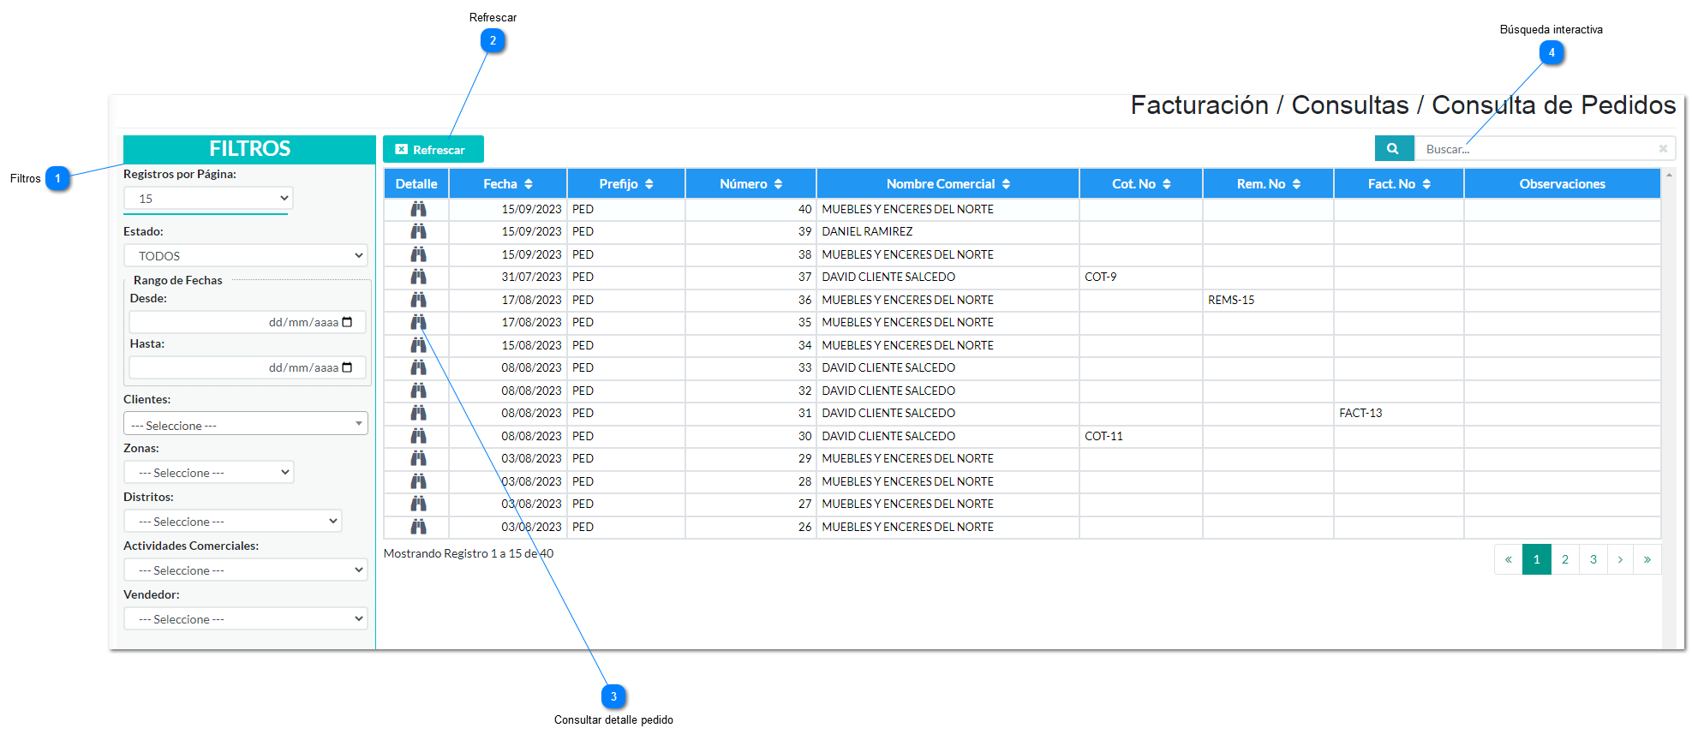
Task: Open detail binoculars for order number 35
Action: tap(418, 322)
